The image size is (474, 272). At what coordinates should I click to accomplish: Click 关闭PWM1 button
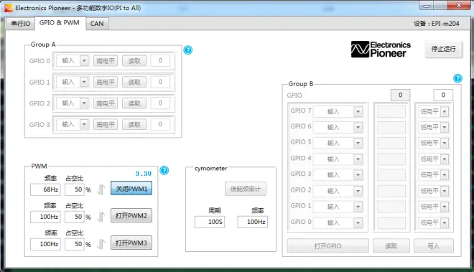[x=131, y=189]
